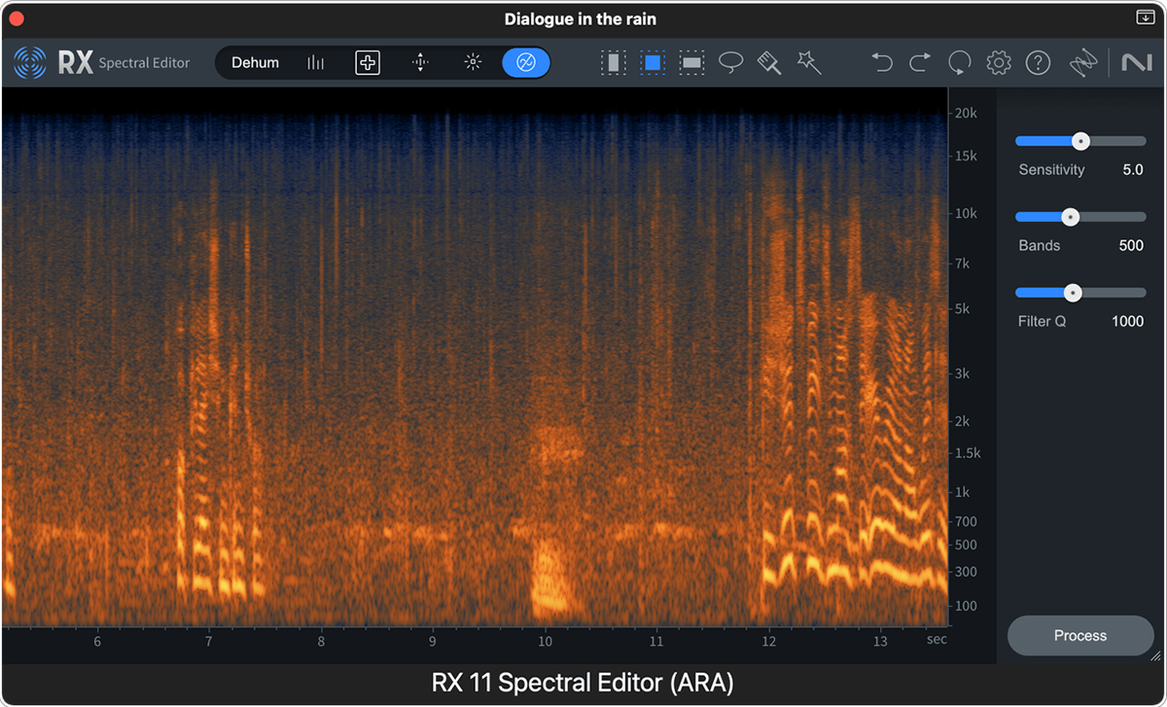This screenshot has height=707, width=1167.
Task: Click the window resize grip corner
Action: 1155,657
